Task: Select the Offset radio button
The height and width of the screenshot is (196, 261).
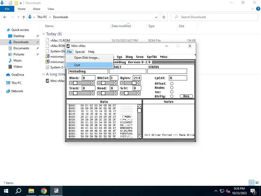Action: (x=172, y=83)
